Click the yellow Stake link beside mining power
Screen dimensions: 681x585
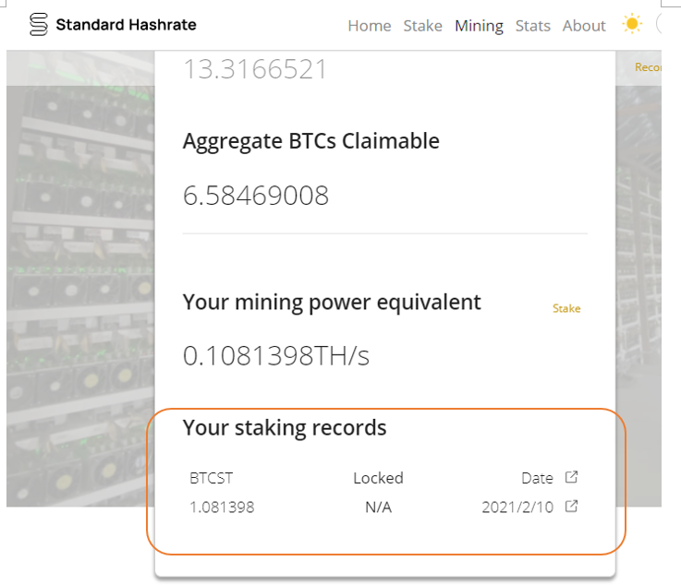click(x=566, y=308)
